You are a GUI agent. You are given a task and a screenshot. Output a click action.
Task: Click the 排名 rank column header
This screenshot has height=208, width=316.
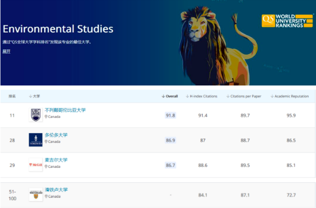point(12,96)
